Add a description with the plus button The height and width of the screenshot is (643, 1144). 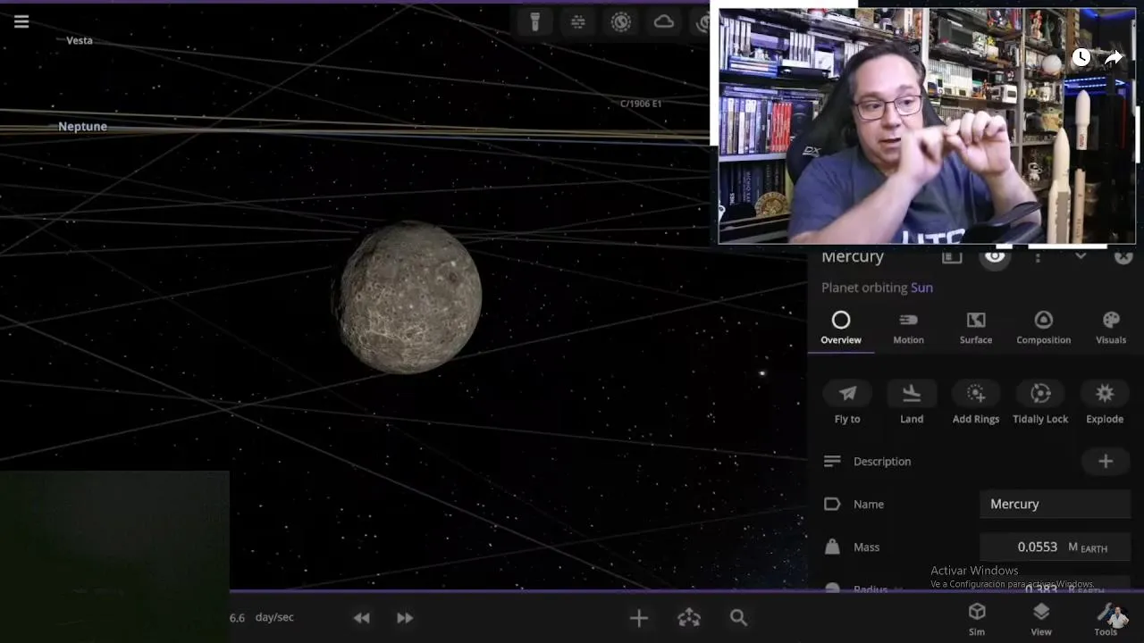[1106, 462]
